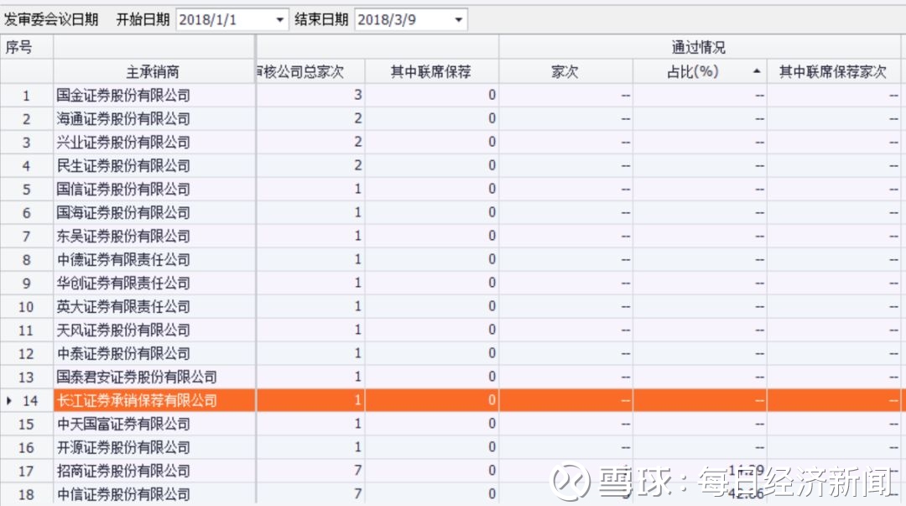This screenshot has height=506, width=906.
Task: Click on 中德证券有限责任公司
Action: (x=123, y=259)
